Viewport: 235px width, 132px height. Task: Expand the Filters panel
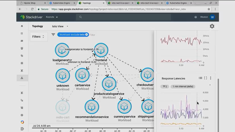point(39,37)
